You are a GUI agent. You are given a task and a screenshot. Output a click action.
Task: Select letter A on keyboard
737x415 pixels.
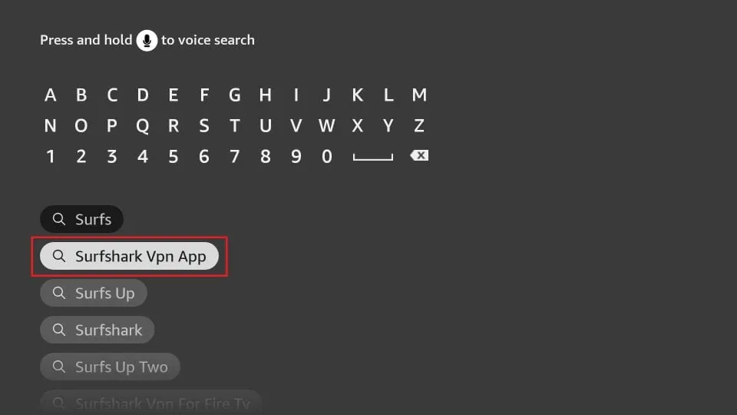pyautogui.click(x=51, y=95)
